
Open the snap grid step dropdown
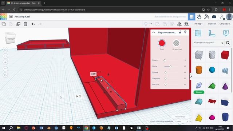(x=182, y=122)
